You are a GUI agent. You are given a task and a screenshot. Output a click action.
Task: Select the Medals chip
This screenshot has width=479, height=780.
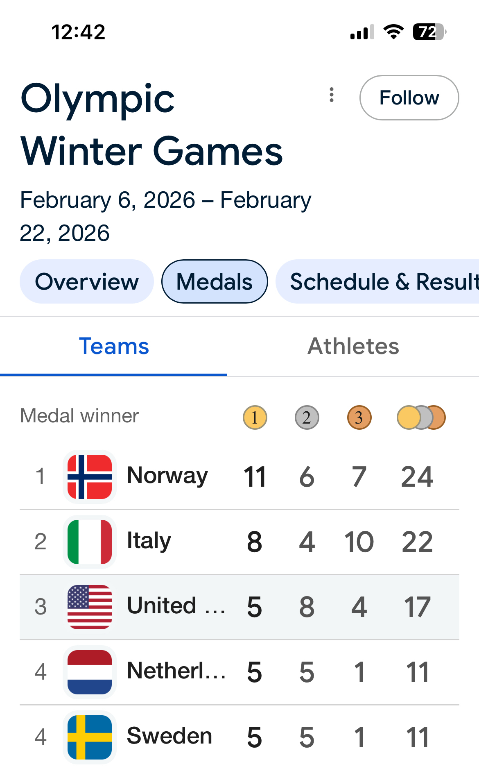tap(215, 282)
